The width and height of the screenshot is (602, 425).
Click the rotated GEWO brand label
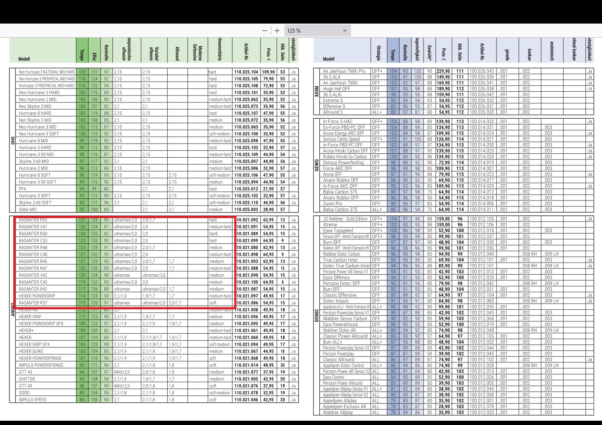coord(318,165)
